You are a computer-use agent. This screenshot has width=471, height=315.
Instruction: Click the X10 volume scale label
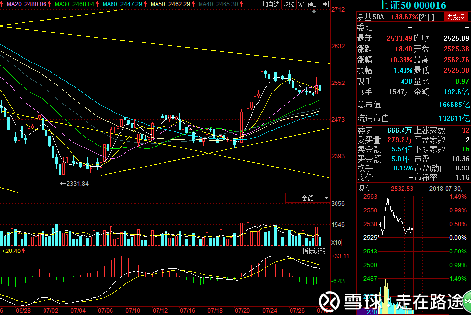coord(336,242)
